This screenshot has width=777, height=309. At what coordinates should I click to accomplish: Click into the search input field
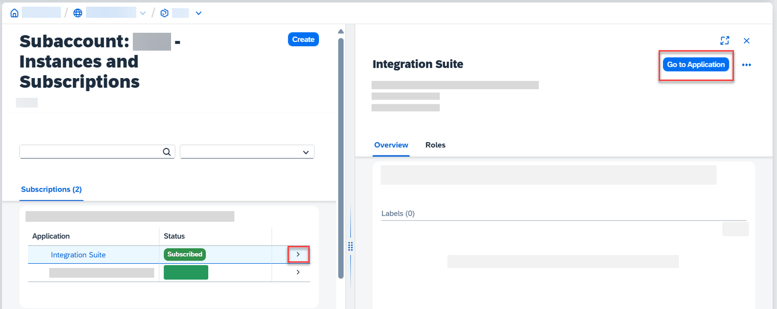coord(97,152)
